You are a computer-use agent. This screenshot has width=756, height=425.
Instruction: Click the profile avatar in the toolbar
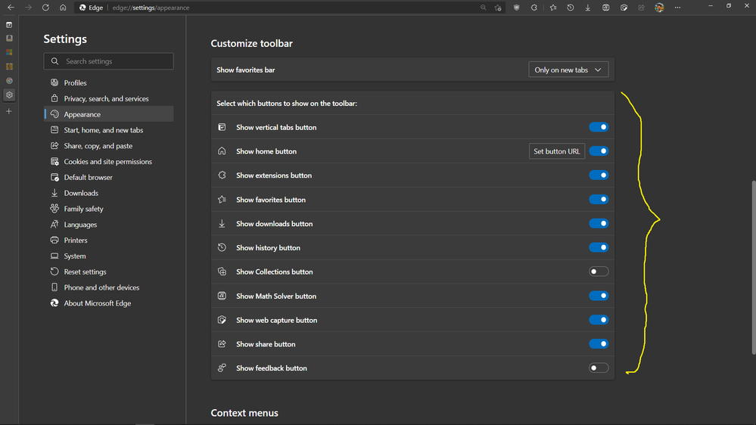coord(659,8)
